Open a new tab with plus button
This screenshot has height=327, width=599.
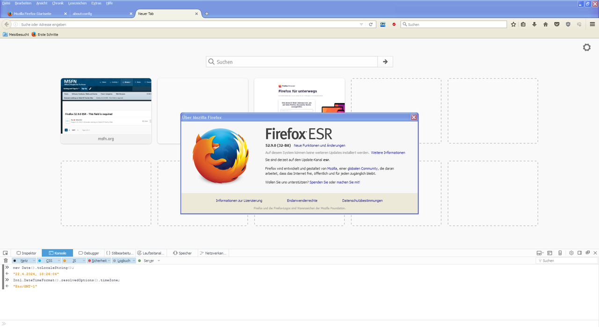pyautogui.click(x=207, y=14)
